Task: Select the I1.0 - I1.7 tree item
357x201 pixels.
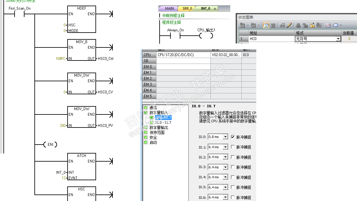Action: tap(163, 123)
